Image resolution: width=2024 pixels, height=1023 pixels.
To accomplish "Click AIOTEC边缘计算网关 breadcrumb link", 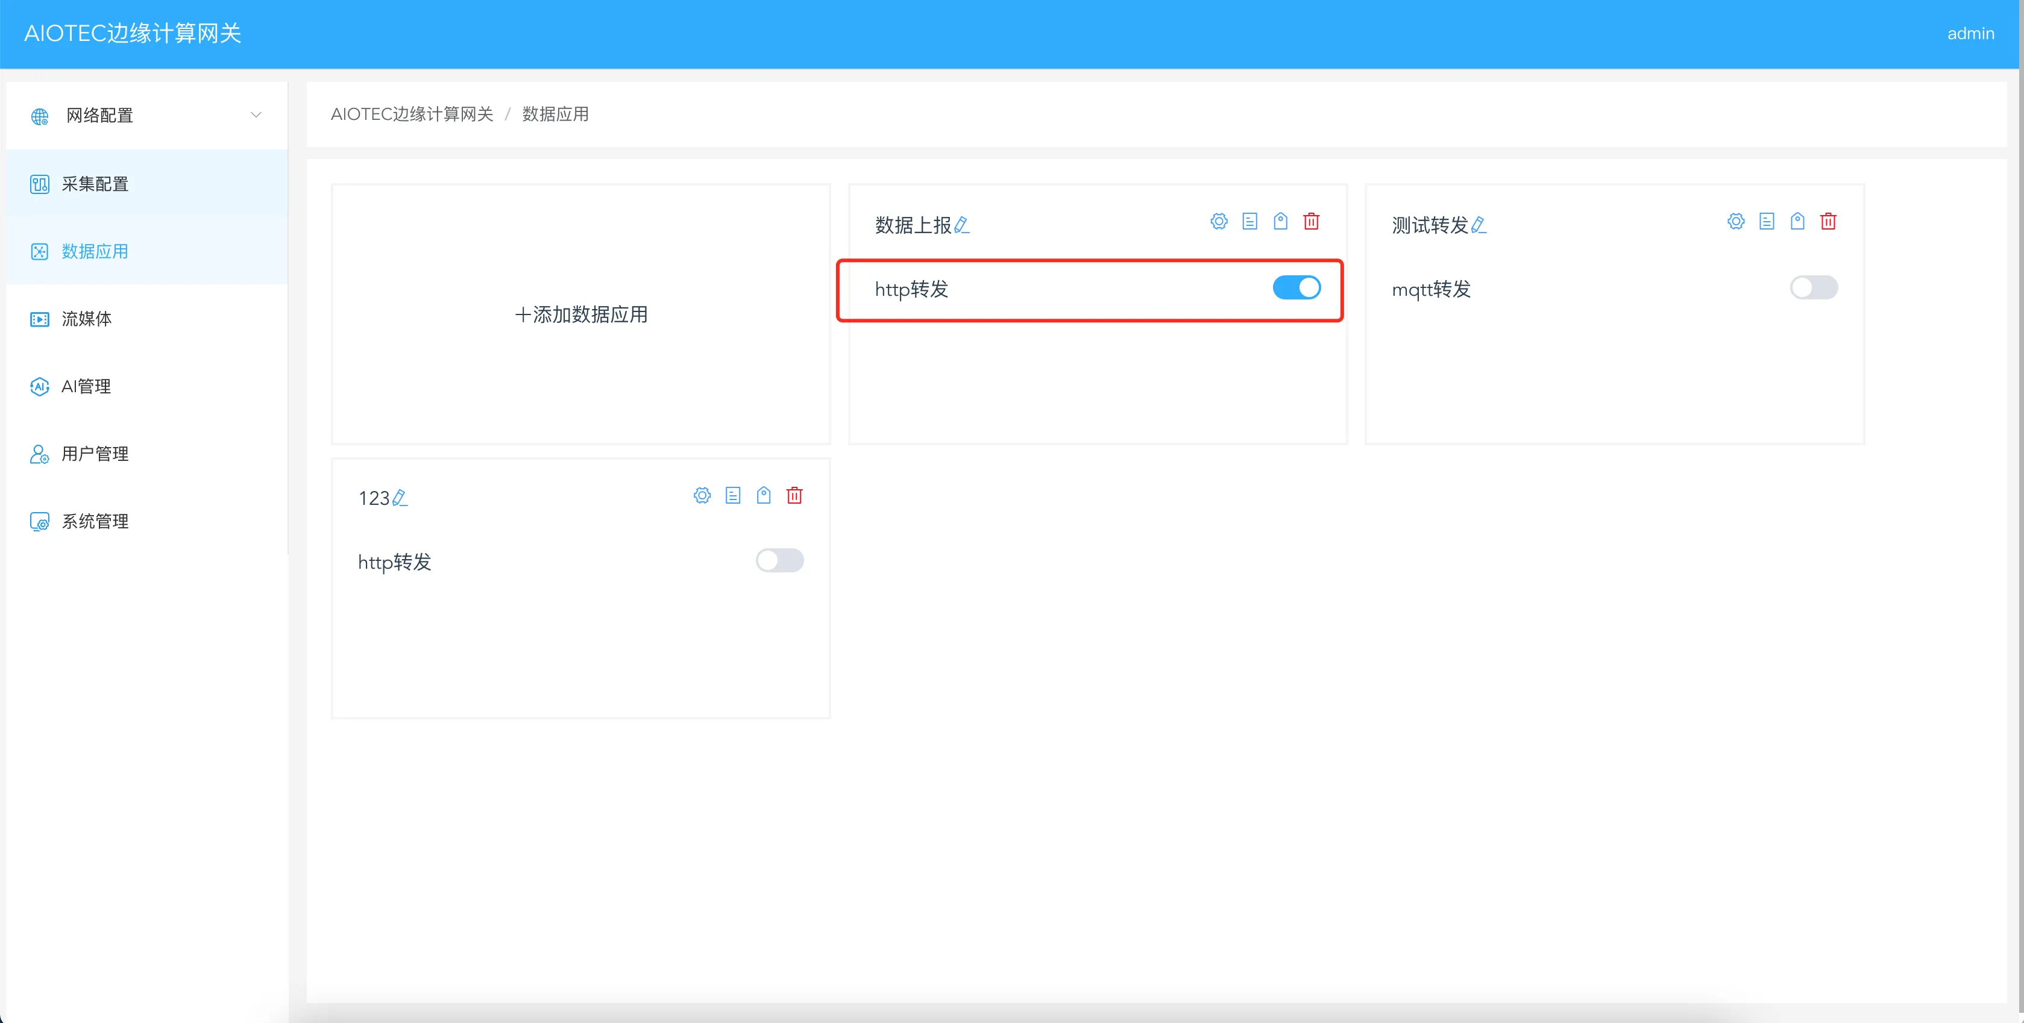I will click(x=412, y=114).
